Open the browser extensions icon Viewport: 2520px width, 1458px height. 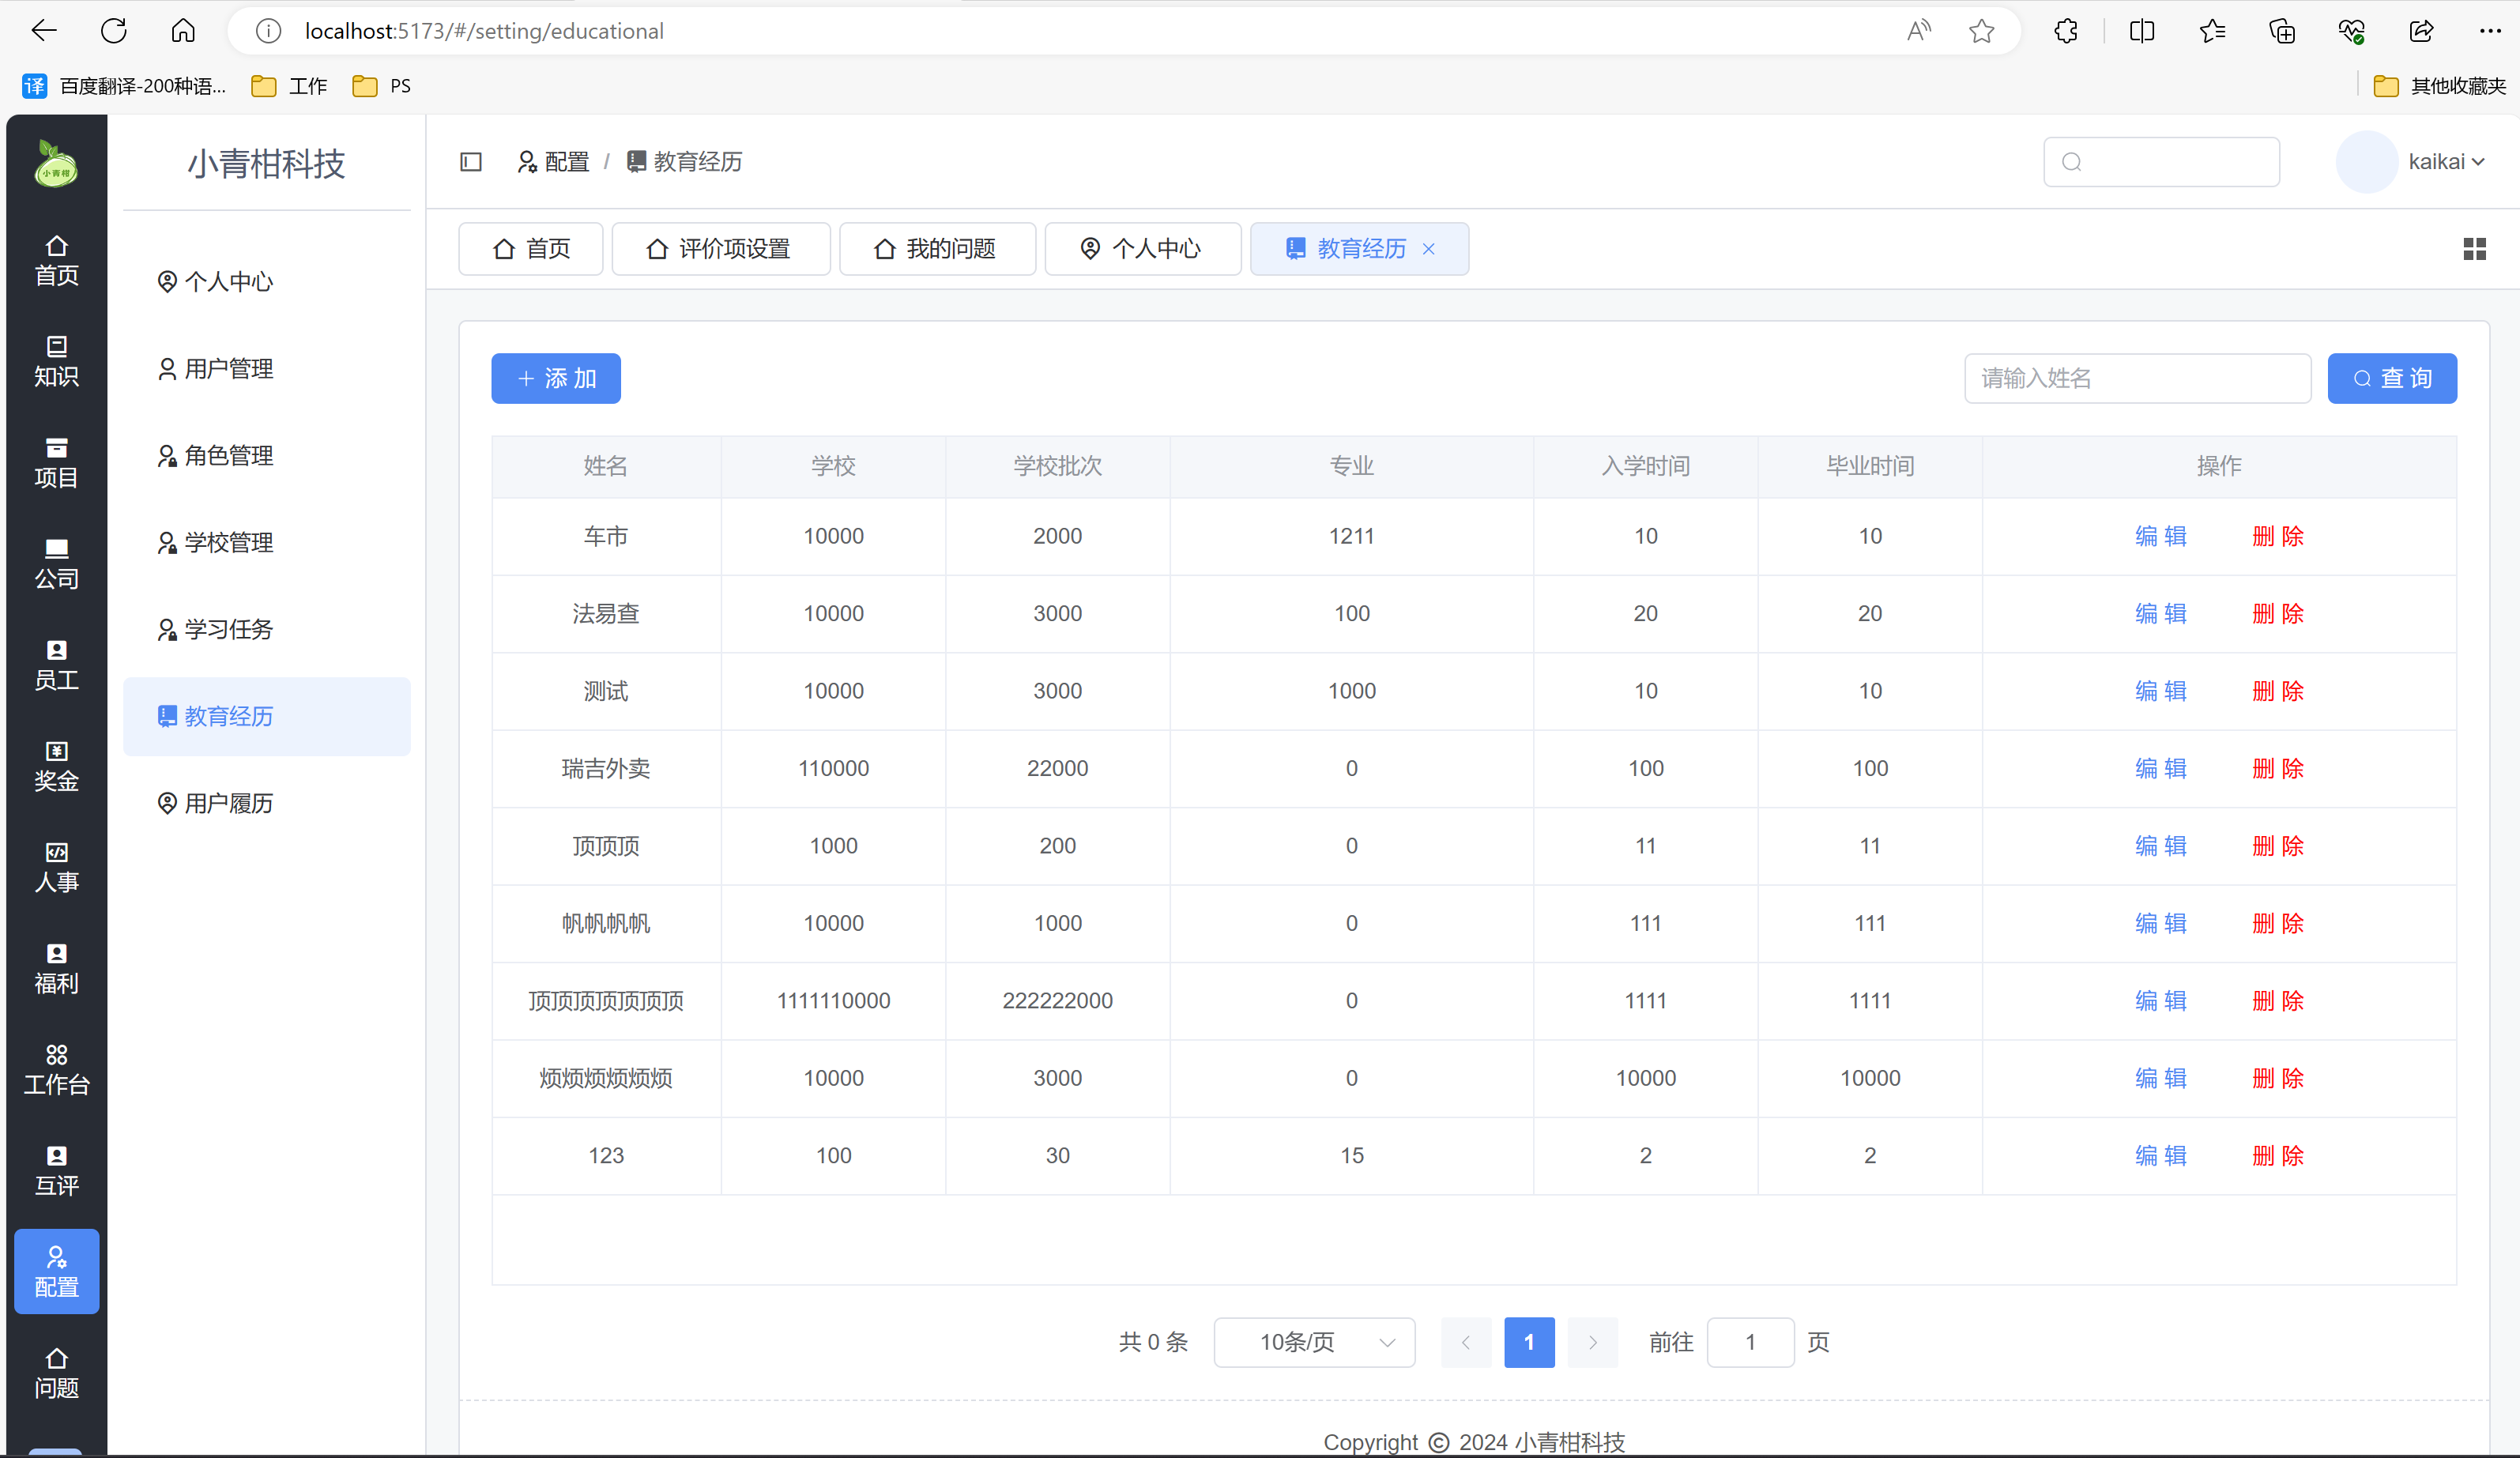click(x=2066, y=31)
